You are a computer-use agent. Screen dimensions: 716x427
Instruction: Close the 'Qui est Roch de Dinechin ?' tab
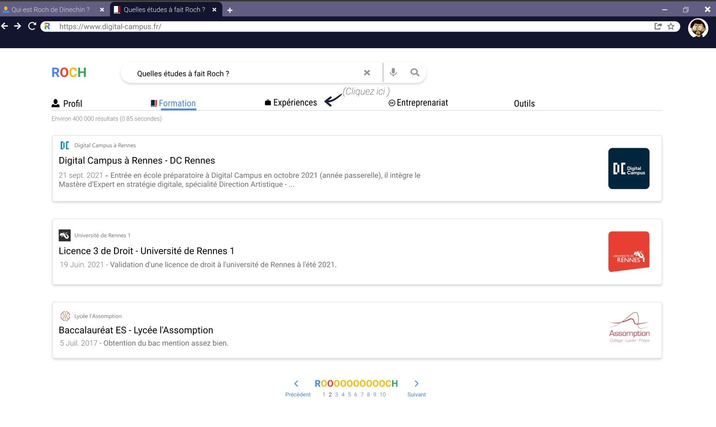[102, 10]
